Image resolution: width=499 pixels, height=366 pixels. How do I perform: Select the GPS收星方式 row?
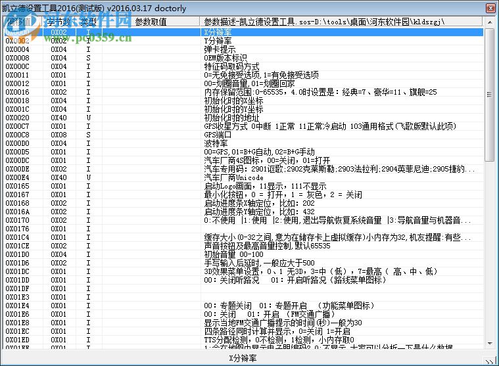coord(244,126)
